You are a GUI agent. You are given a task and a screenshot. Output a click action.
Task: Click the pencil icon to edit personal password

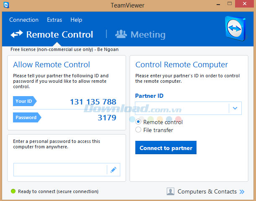(x=113, y=170)
